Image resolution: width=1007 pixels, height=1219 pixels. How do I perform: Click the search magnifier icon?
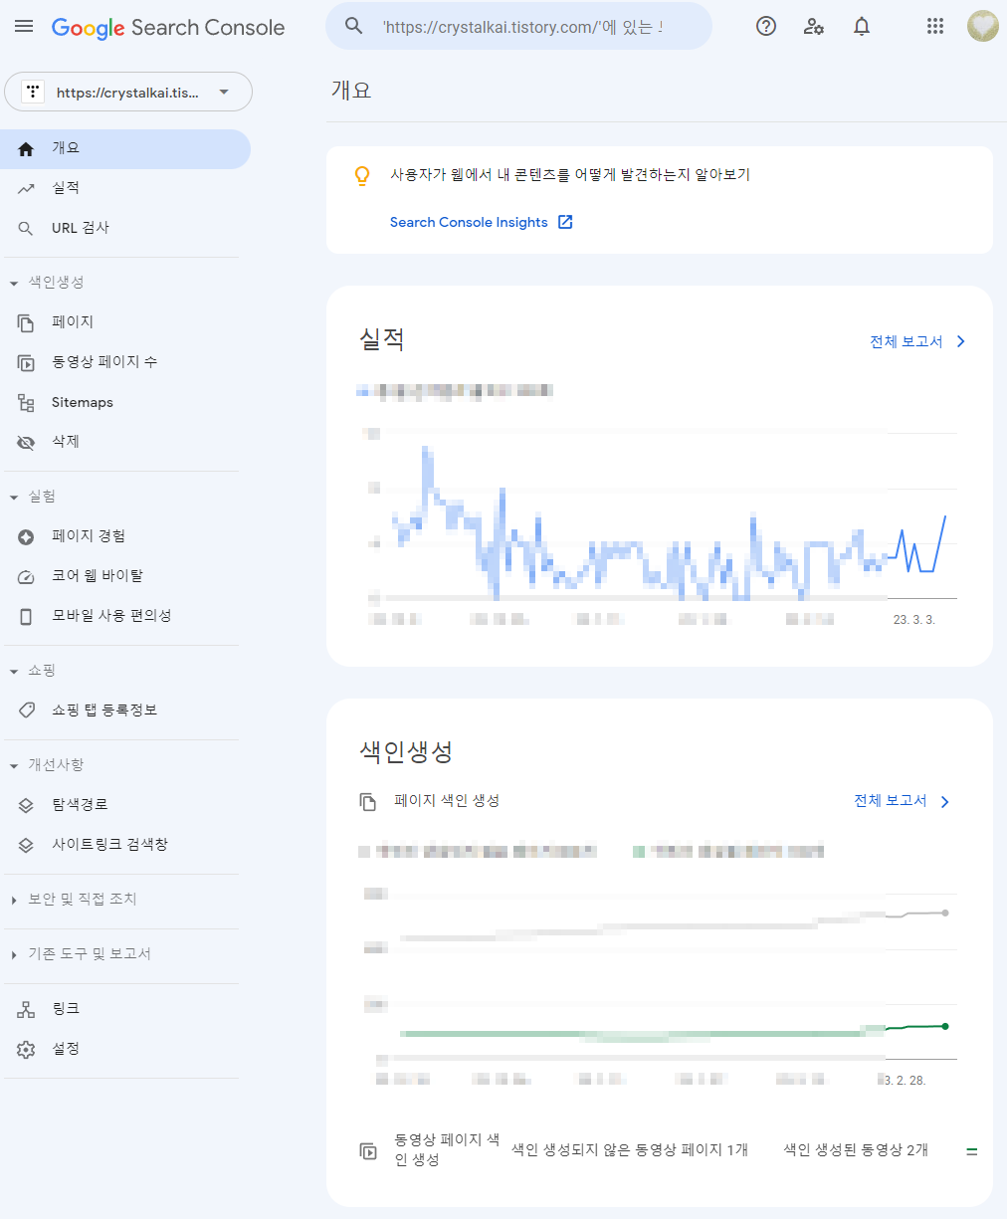[x=353, y=26]
